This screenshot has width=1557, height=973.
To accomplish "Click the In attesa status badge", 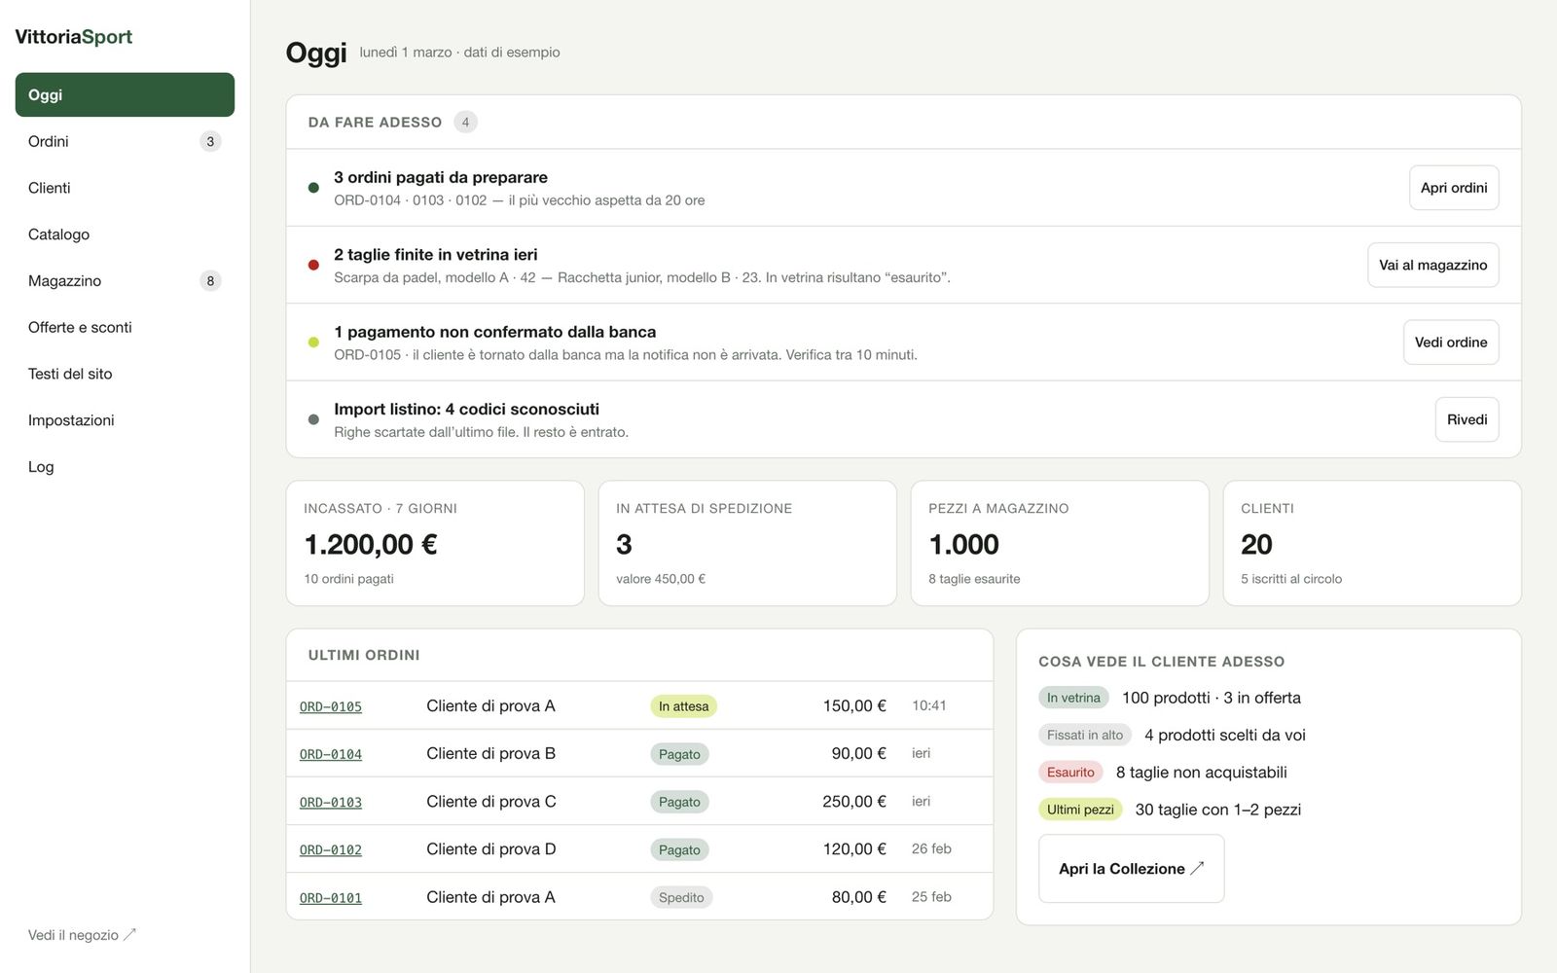I will click(x=683, y=706).
